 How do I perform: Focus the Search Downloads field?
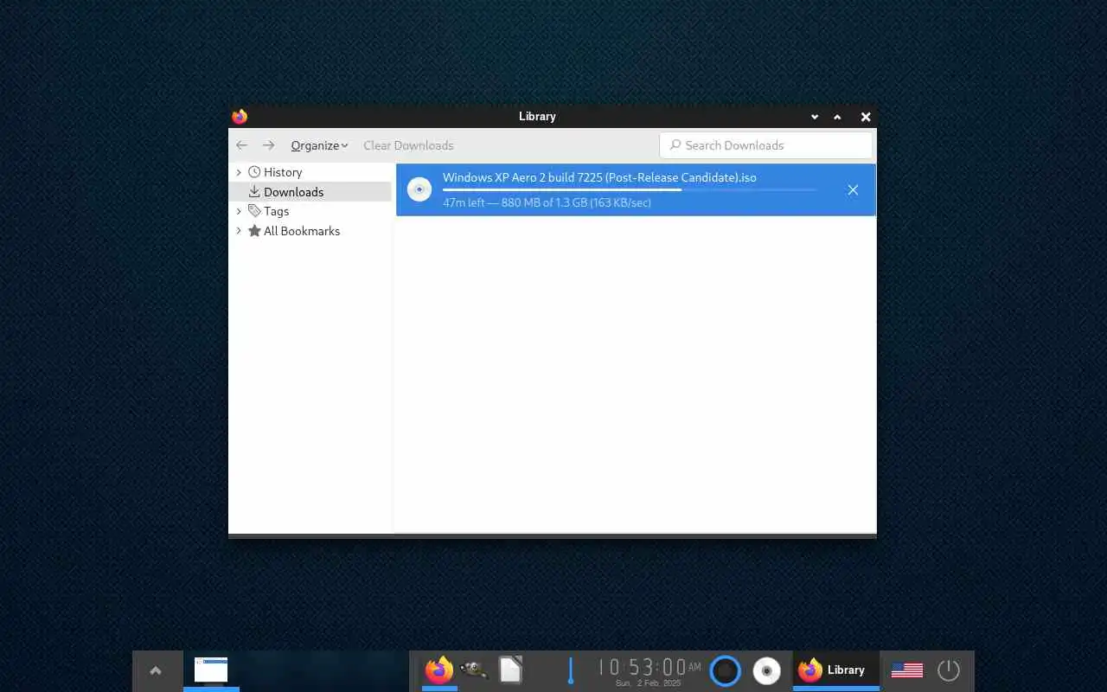[766, 145]
